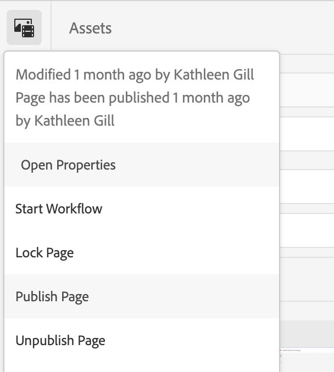
Task: Click the '1 month ago' published timestamp
Action: tap(211, 98)
